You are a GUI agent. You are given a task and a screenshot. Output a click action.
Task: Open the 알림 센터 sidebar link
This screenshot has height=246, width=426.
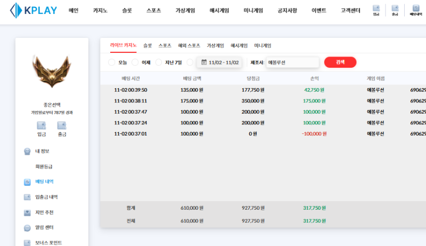[44, 227]
